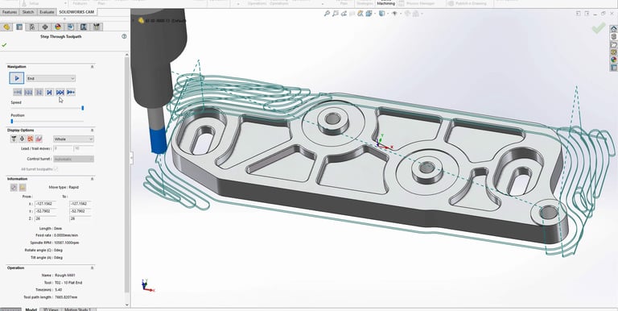Click the From X coordinate field
Viewport: 618px width, 311px height.
[45, 204]
